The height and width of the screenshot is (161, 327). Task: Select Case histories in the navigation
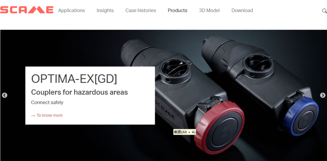click(141, 11)
